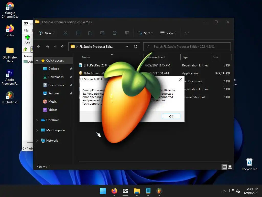Go up one folder level arrow
Image resolution: width=262 pixels, height=197 pixels.
click(x=63, y=47)
